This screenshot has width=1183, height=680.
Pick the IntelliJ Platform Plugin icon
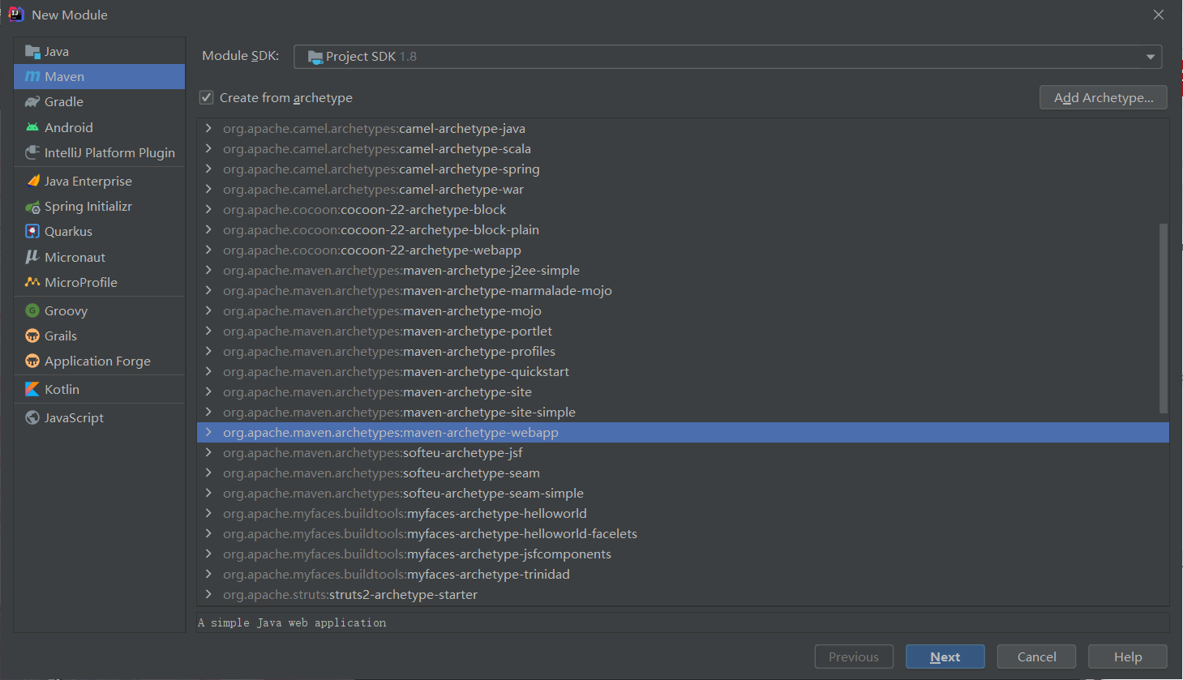[32, 152]
